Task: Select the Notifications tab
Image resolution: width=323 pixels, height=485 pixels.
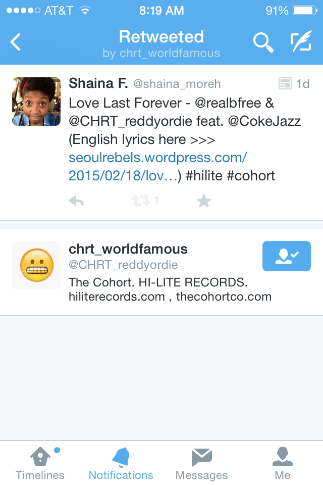Action: [121, 463]
